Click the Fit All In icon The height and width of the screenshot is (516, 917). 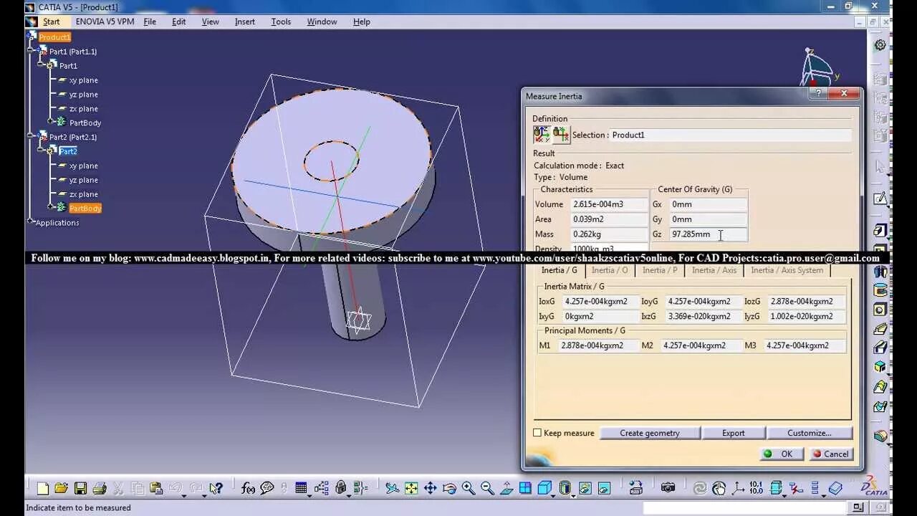411,488
